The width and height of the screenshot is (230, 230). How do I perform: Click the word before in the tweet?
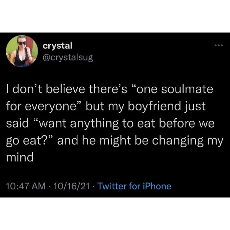tap(177, 123)
